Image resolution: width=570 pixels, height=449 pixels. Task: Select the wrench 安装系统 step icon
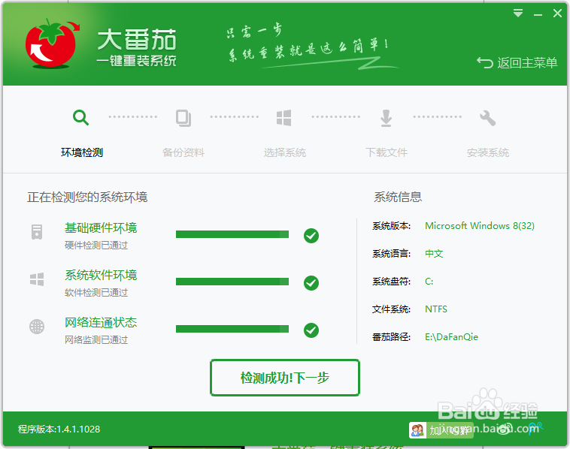(x=487, y=118)
